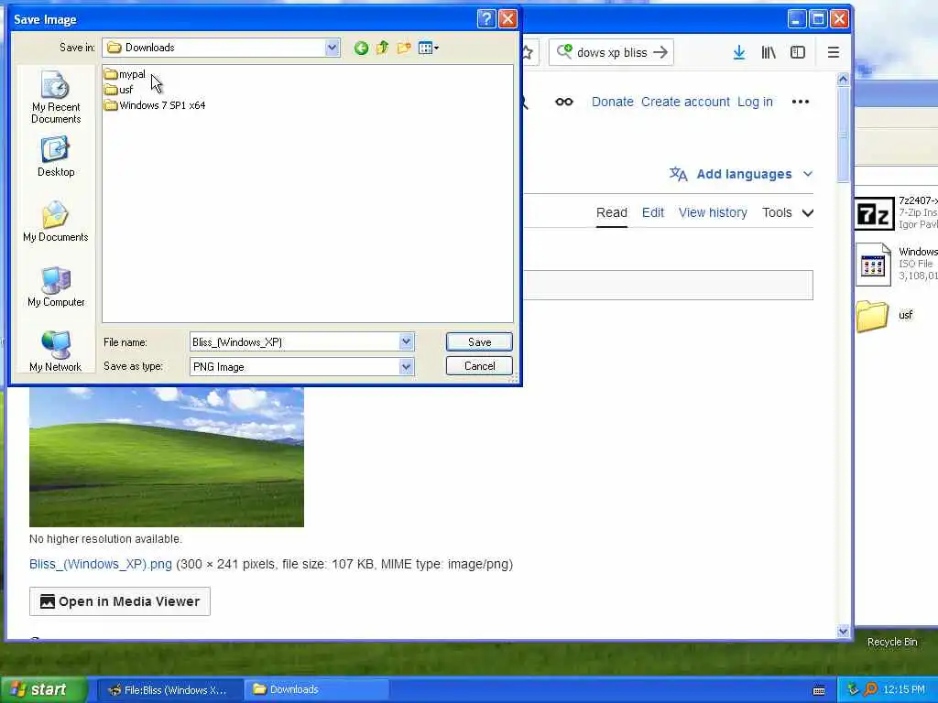Click the File name text field
Screen dimensions: 938x703
point(294,342)
